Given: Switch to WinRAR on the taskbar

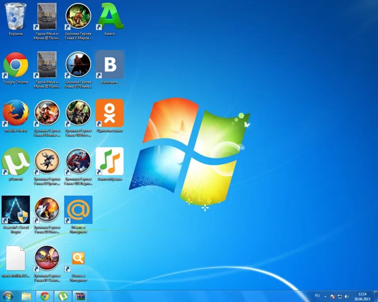Looking at the screenshot, I should click(x=80, y=296).
